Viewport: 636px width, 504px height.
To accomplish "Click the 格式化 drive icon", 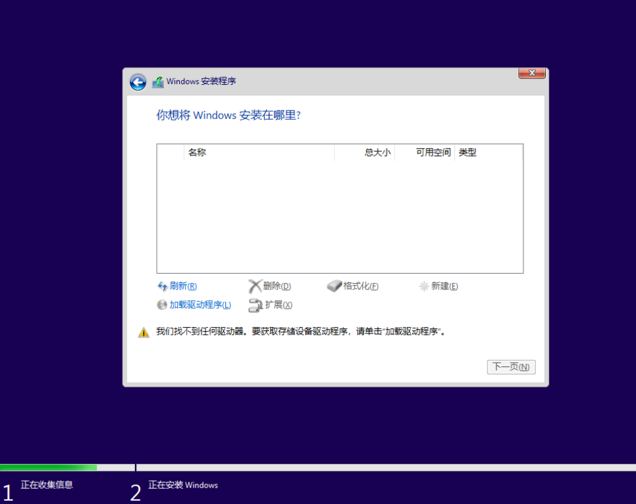I will click(x=334, y=286).
